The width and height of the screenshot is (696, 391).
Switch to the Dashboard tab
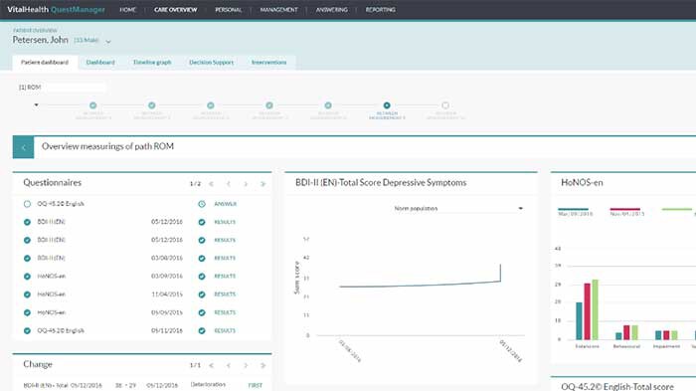100,63
